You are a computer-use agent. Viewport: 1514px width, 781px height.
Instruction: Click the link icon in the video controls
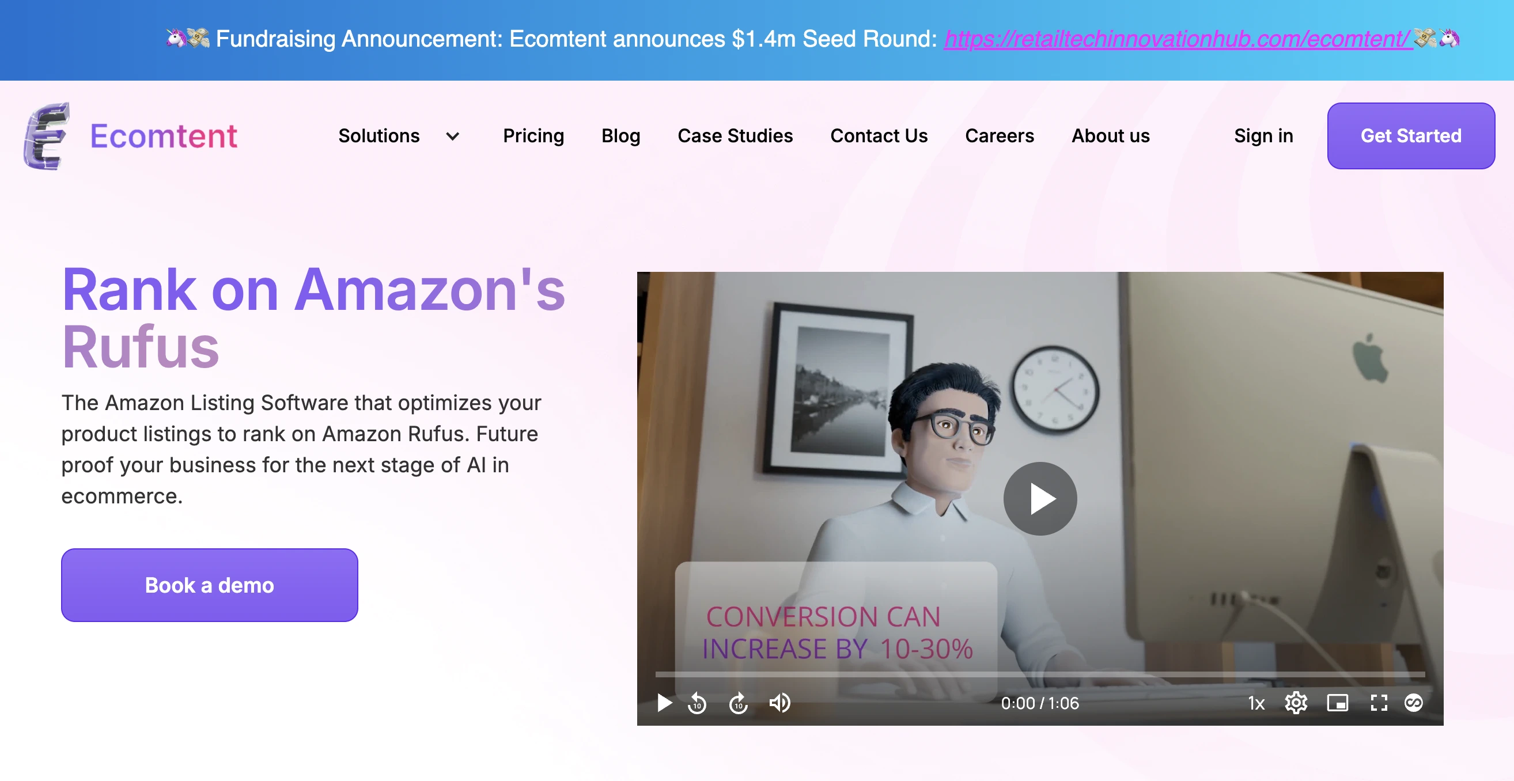click(1414, 703)
